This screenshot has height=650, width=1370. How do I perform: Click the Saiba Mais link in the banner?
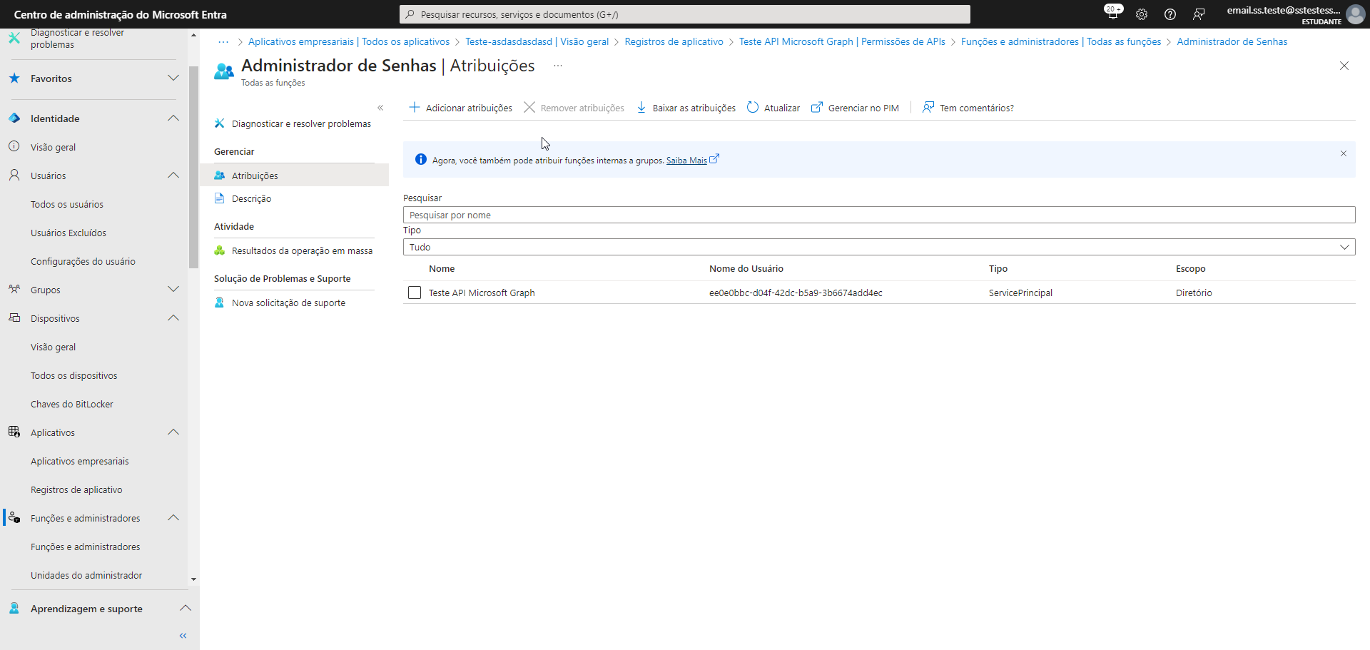[686, 161]
